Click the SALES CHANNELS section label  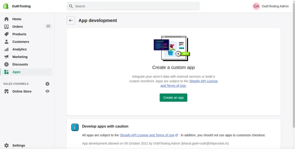tap(16, 84)
